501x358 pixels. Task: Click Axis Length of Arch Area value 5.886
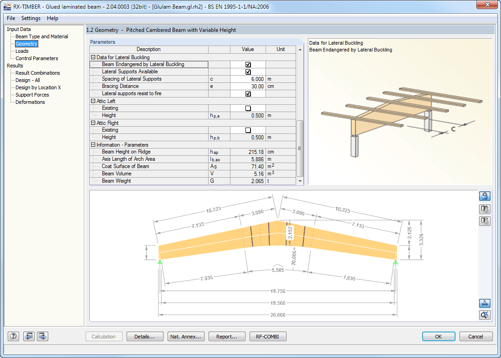(x=248, y=159)
